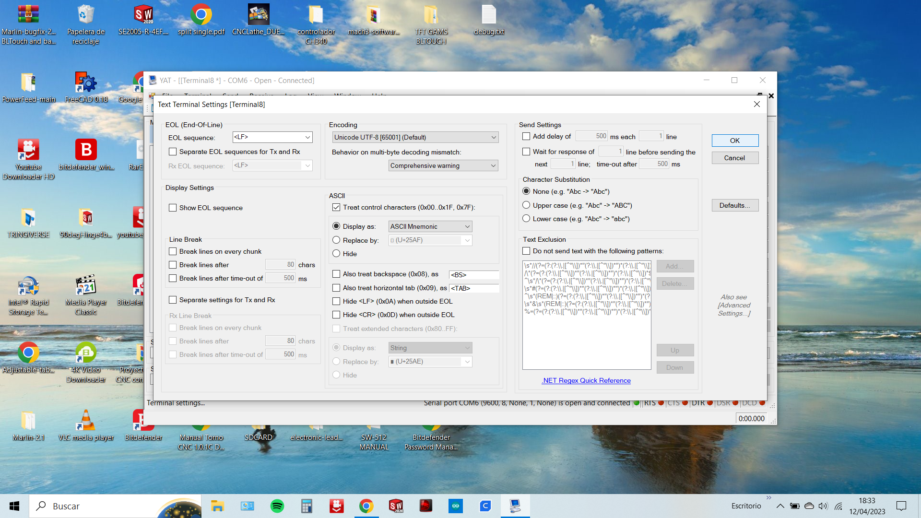
Task: Toggle Separate EOL sequences for Tx and Rx
Action: click(x=172, y=151)
